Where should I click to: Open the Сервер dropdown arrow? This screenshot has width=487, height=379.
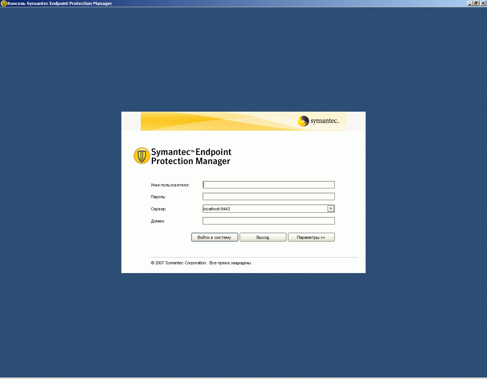(x=331, y=208)
